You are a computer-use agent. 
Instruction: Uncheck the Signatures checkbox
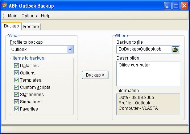(x=16, y=101)
